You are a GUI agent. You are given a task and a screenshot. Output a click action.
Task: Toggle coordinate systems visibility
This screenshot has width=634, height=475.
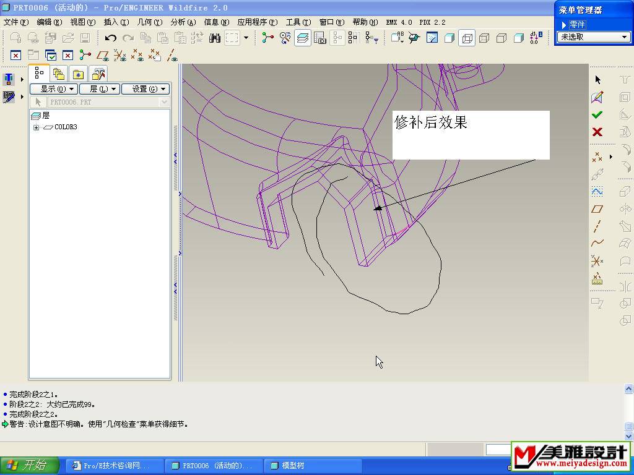tap(119, 55)
